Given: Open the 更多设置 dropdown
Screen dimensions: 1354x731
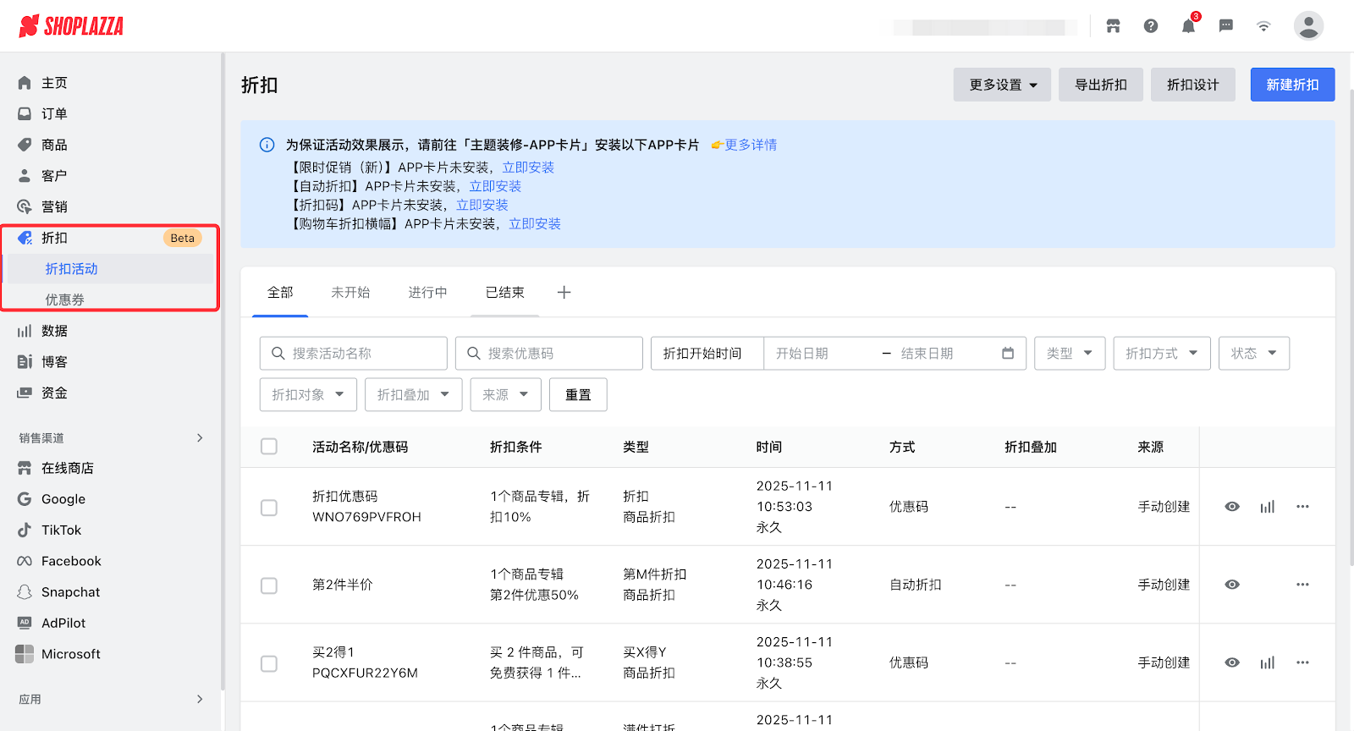Looking at the screenshot, I should coord(1002,85).
